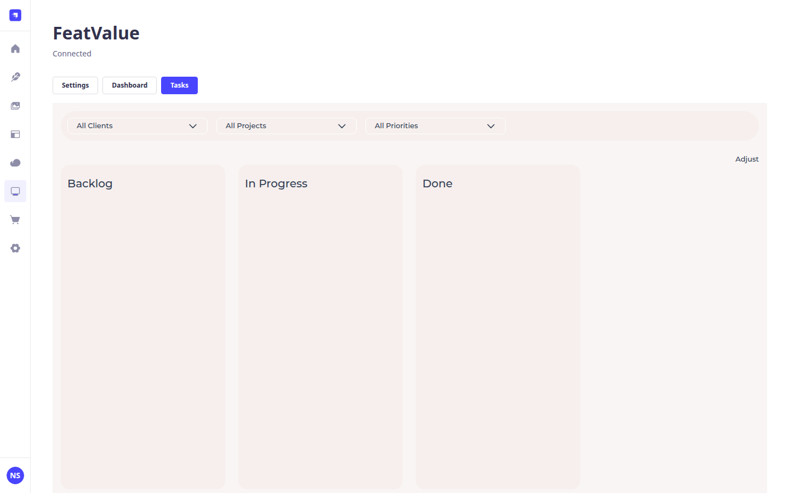Click the FeatValue page title
This screenshot has height=493, width=789.
click(x=96, y=33)
